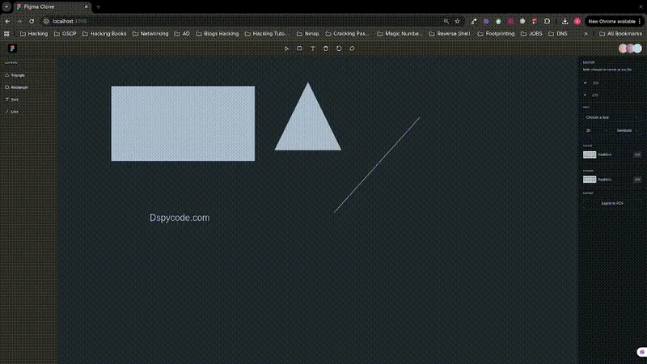Open the DNS bookmark folder
This screenshot has height=364, width=647.
tap(558, 34)
